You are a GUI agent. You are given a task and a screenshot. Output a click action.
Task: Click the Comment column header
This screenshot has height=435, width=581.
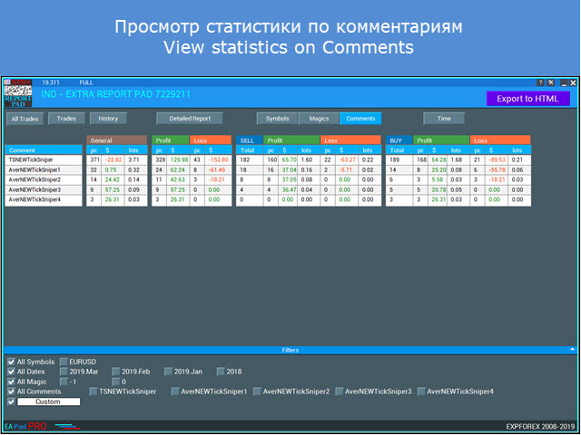[44, 150]
